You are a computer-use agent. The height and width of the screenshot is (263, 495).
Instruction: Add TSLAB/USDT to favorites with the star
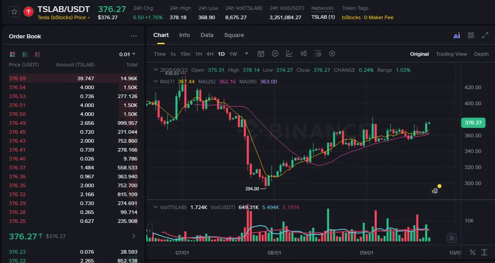coord(14,12)
